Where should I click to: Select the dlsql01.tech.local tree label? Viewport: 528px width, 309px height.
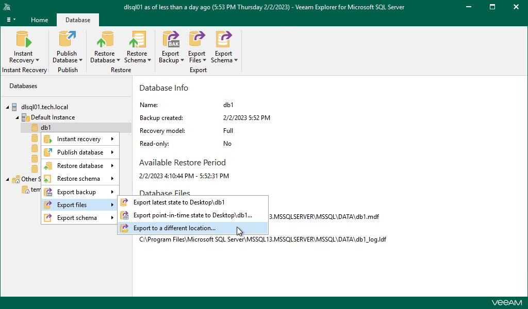pos(44,107)
